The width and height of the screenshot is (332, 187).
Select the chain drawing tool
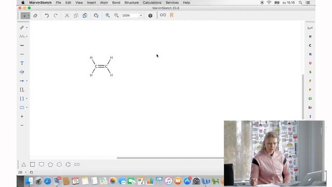click(x=22, y=36)
